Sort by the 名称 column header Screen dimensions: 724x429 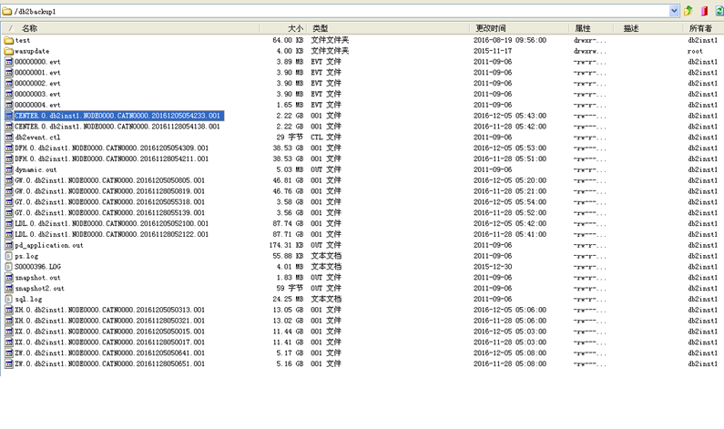pos(30,28)
